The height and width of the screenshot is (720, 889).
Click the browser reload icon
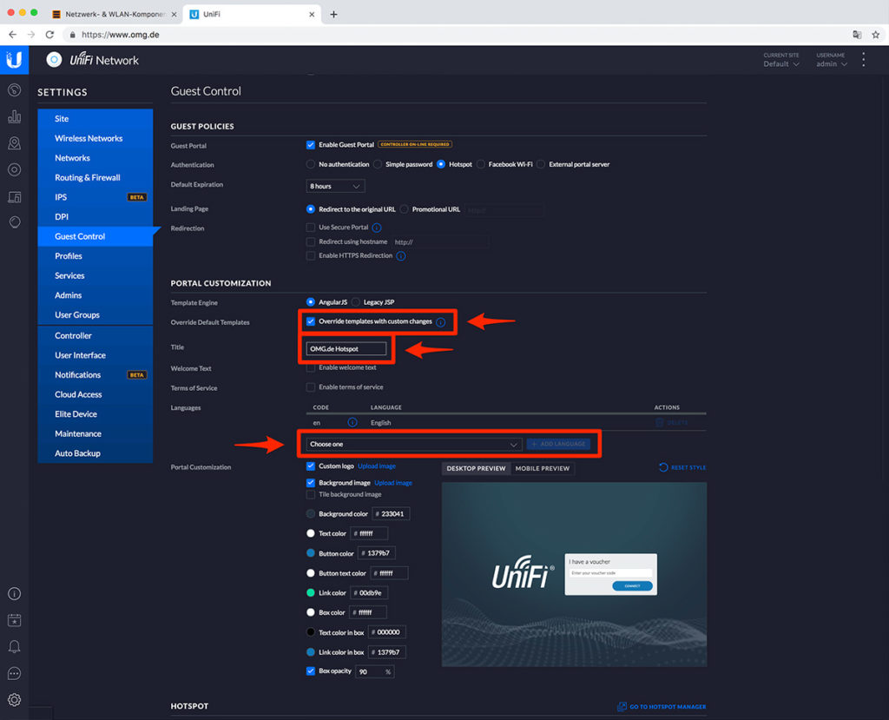tap(49, 35)
